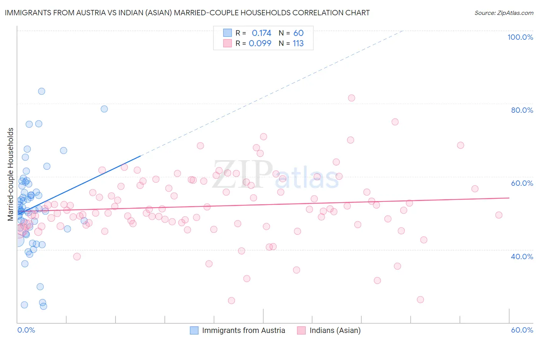Image resolution: width=538 pixels, height=341 pixels.
Task: Click the blue Immigrants from Austria legend swatch
Action: tap(194, 330)
